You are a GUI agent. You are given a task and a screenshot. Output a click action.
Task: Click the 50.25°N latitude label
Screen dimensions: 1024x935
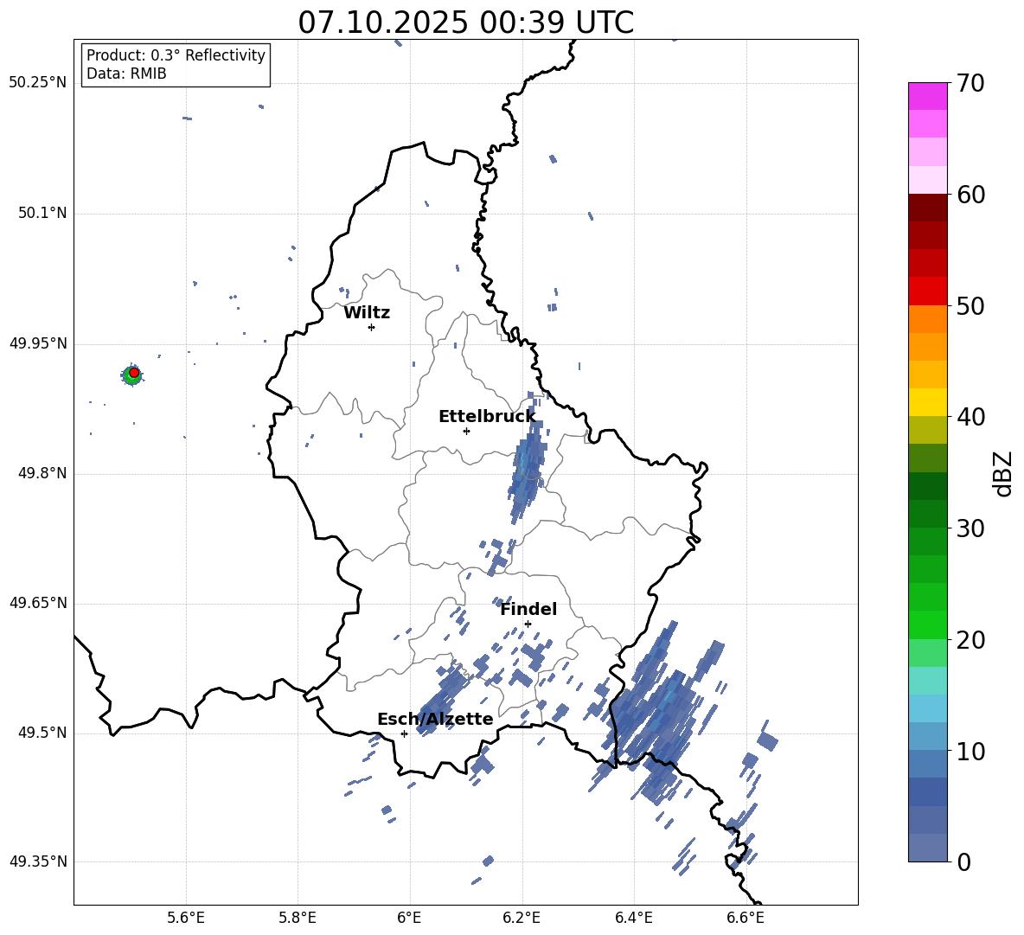pos(38,83)
